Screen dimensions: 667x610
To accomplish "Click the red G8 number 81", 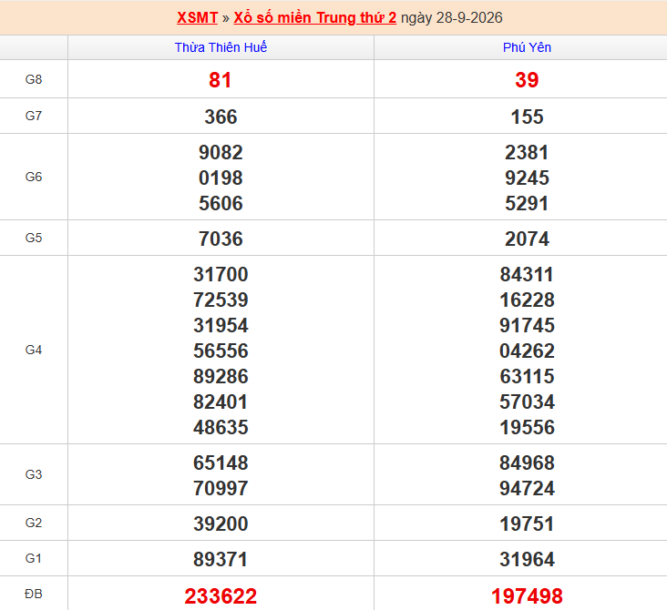I will point(221,80).
